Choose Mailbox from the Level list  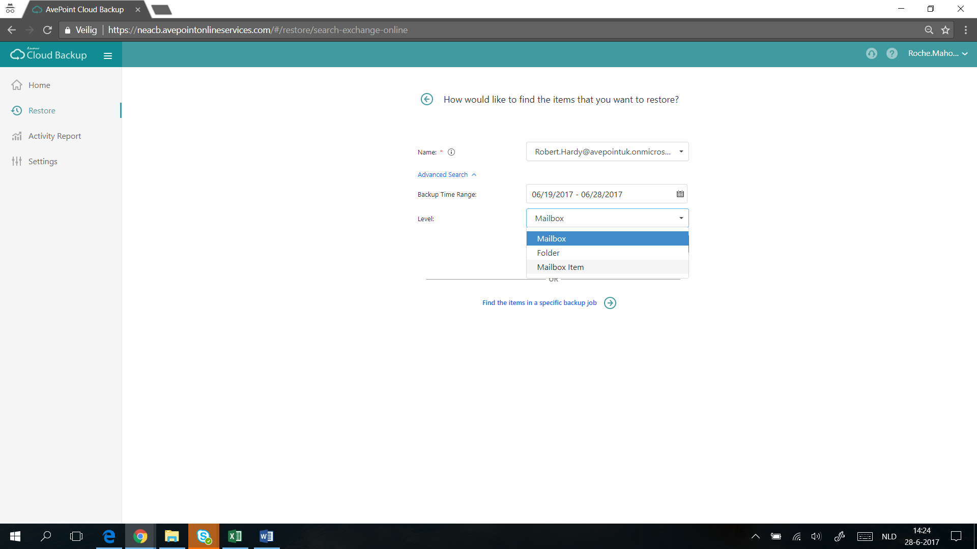(607, 238)
